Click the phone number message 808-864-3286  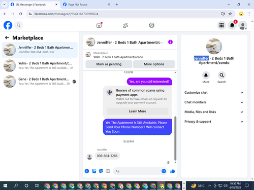[107, 156]
